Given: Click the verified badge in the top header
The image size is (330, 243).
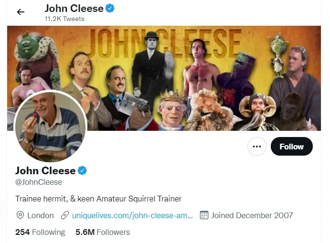Looking at the screenshot, I should coord(110,8).
